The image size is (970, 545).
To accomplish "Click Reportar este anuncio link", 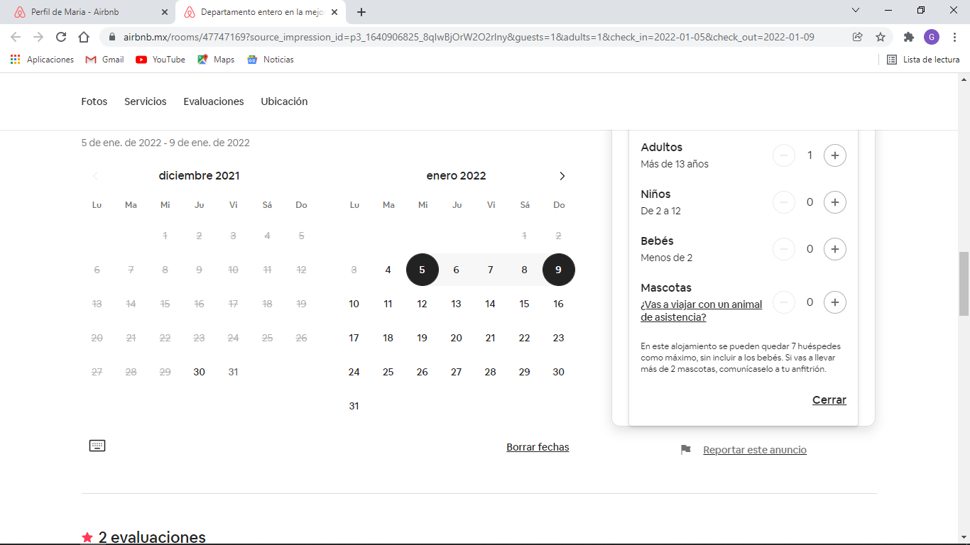I will click(x=755, y=450).
